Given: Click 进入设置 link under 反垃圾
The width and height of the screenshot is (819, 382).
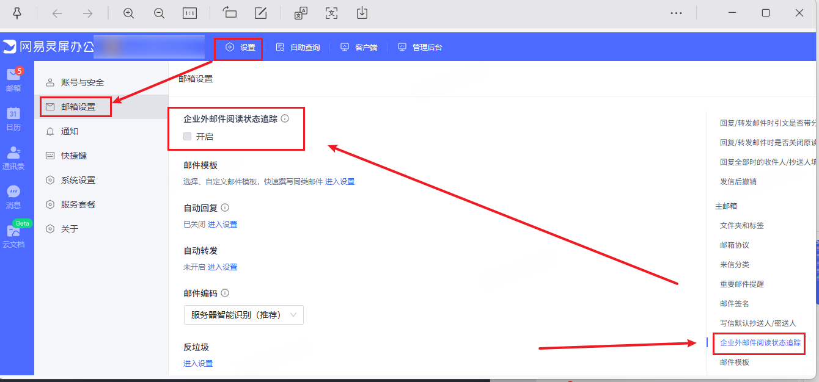Looking at the screenshot, I should pyautogui.click(x=198, y=364).
